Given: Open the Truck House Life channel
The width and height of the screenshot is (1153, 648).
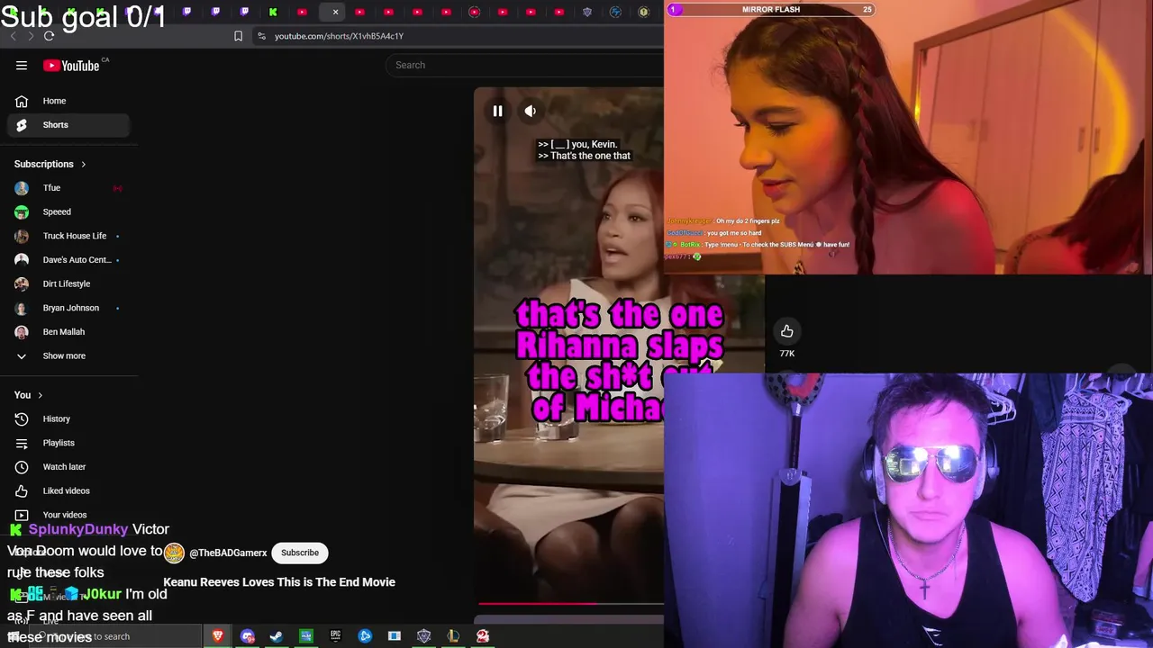Looking at the screenshot, I should [68, 236].
